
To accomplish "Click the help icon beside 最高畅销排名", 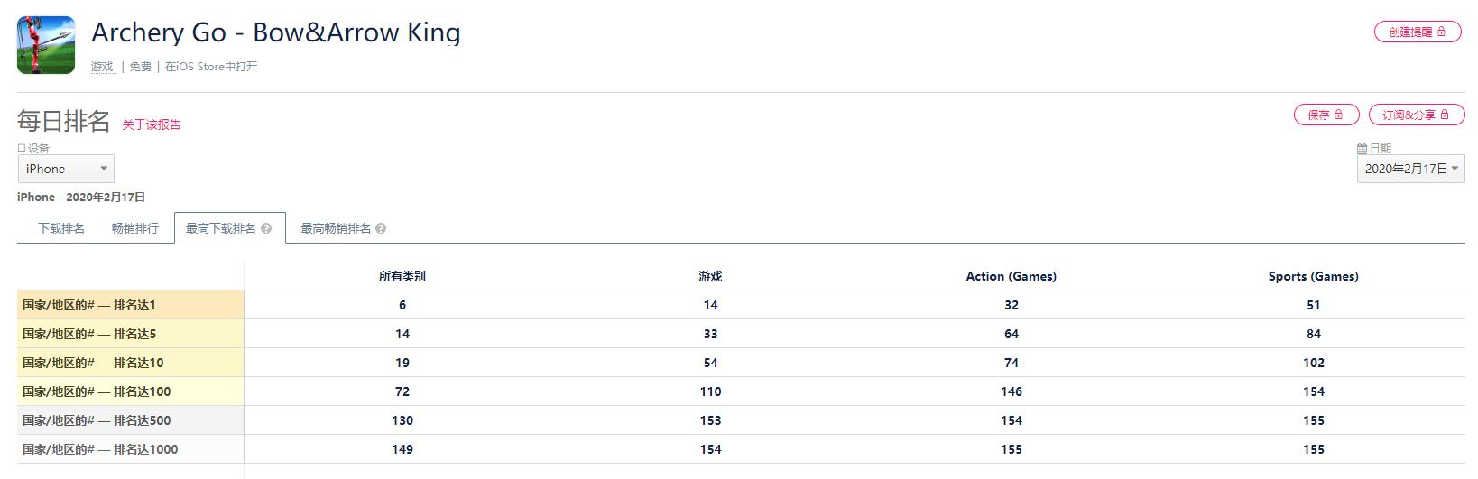I will click(381, 229).
